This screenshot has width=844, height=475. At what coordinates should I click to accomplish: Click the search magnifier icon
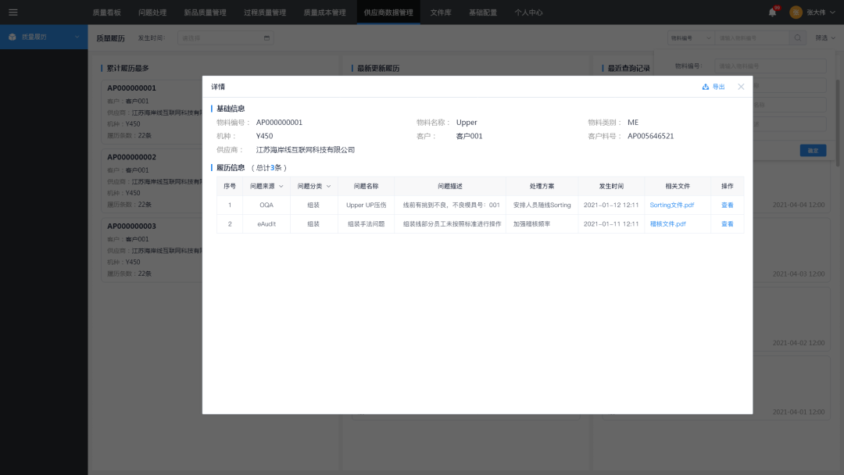coord(798,38)
